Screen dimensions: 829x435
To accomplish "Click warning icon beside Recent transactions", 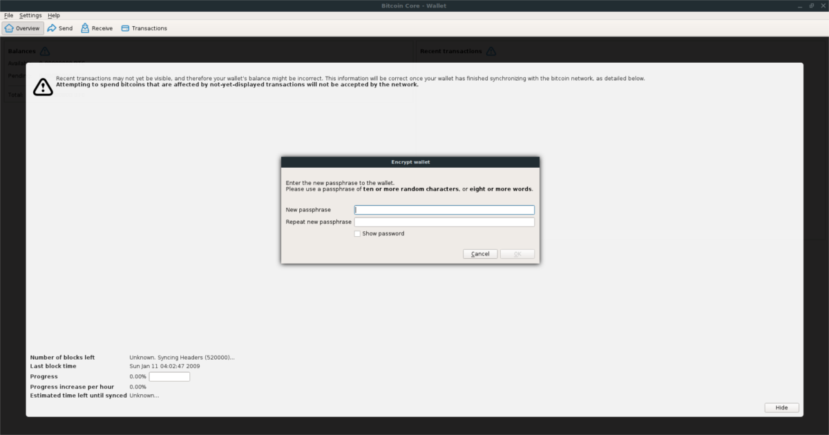I will click(x=490, y=51).
